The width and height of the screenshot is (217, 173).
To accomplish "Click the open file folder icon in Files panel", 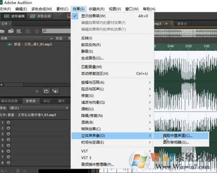I will tap(2, 31).
